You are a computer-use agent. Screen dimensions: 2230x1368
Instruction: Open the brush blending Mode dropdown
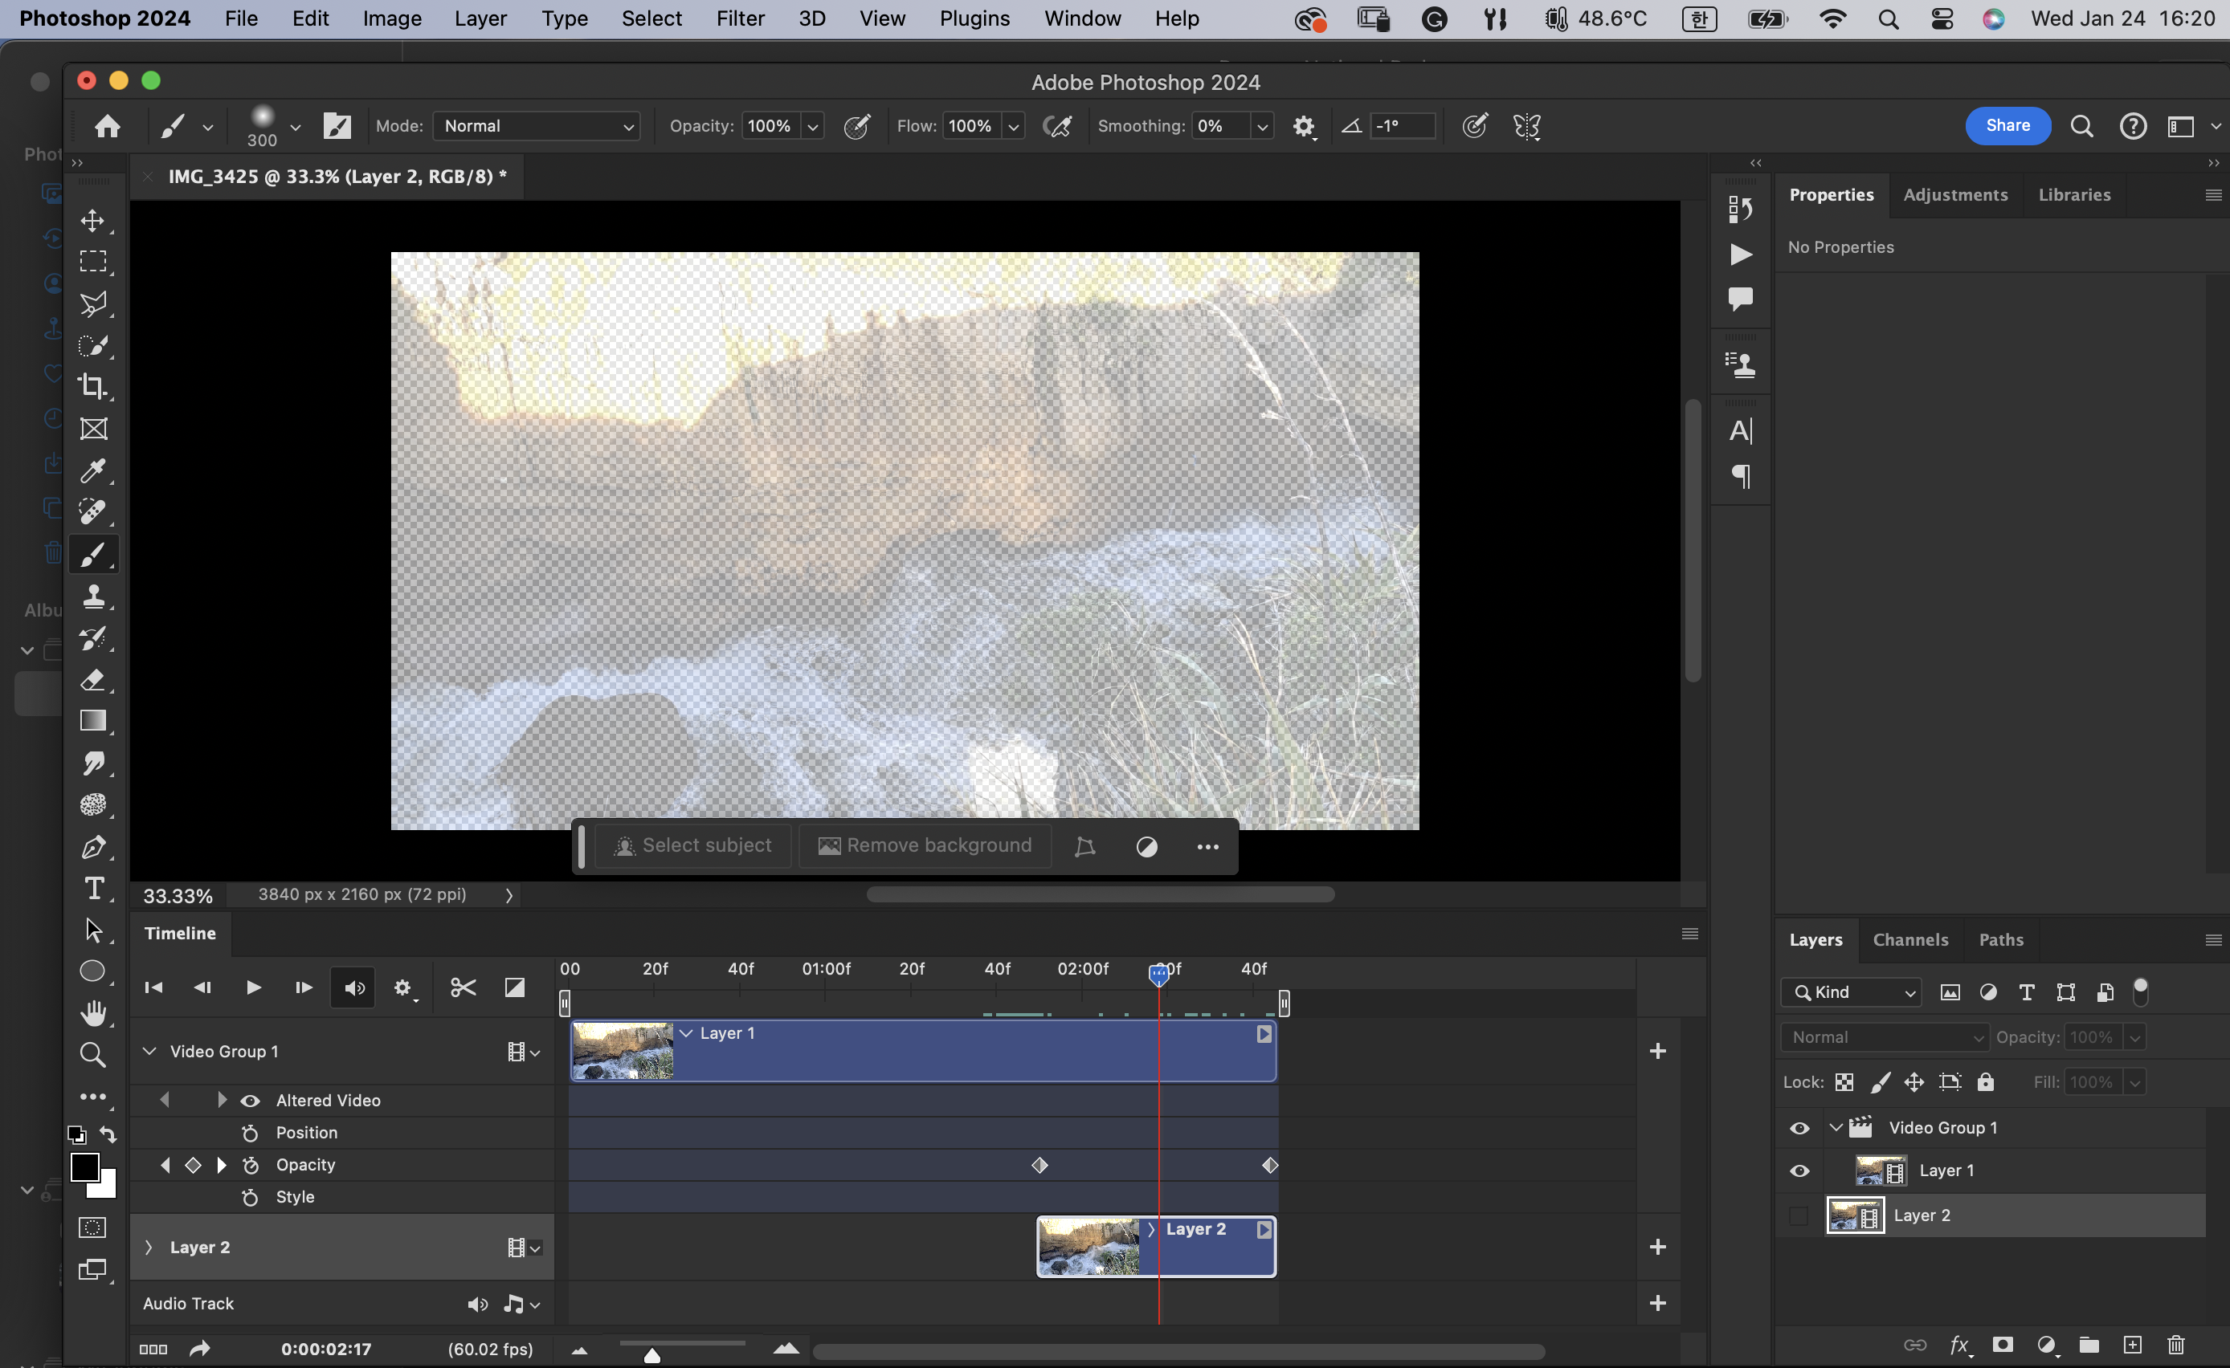pos(537,126)
